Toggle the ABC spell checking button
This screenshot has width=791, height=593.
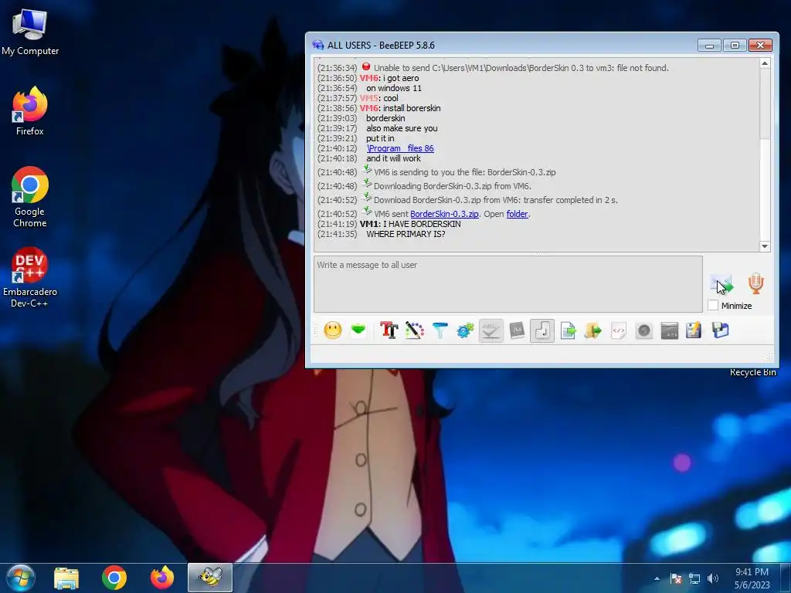491,330
